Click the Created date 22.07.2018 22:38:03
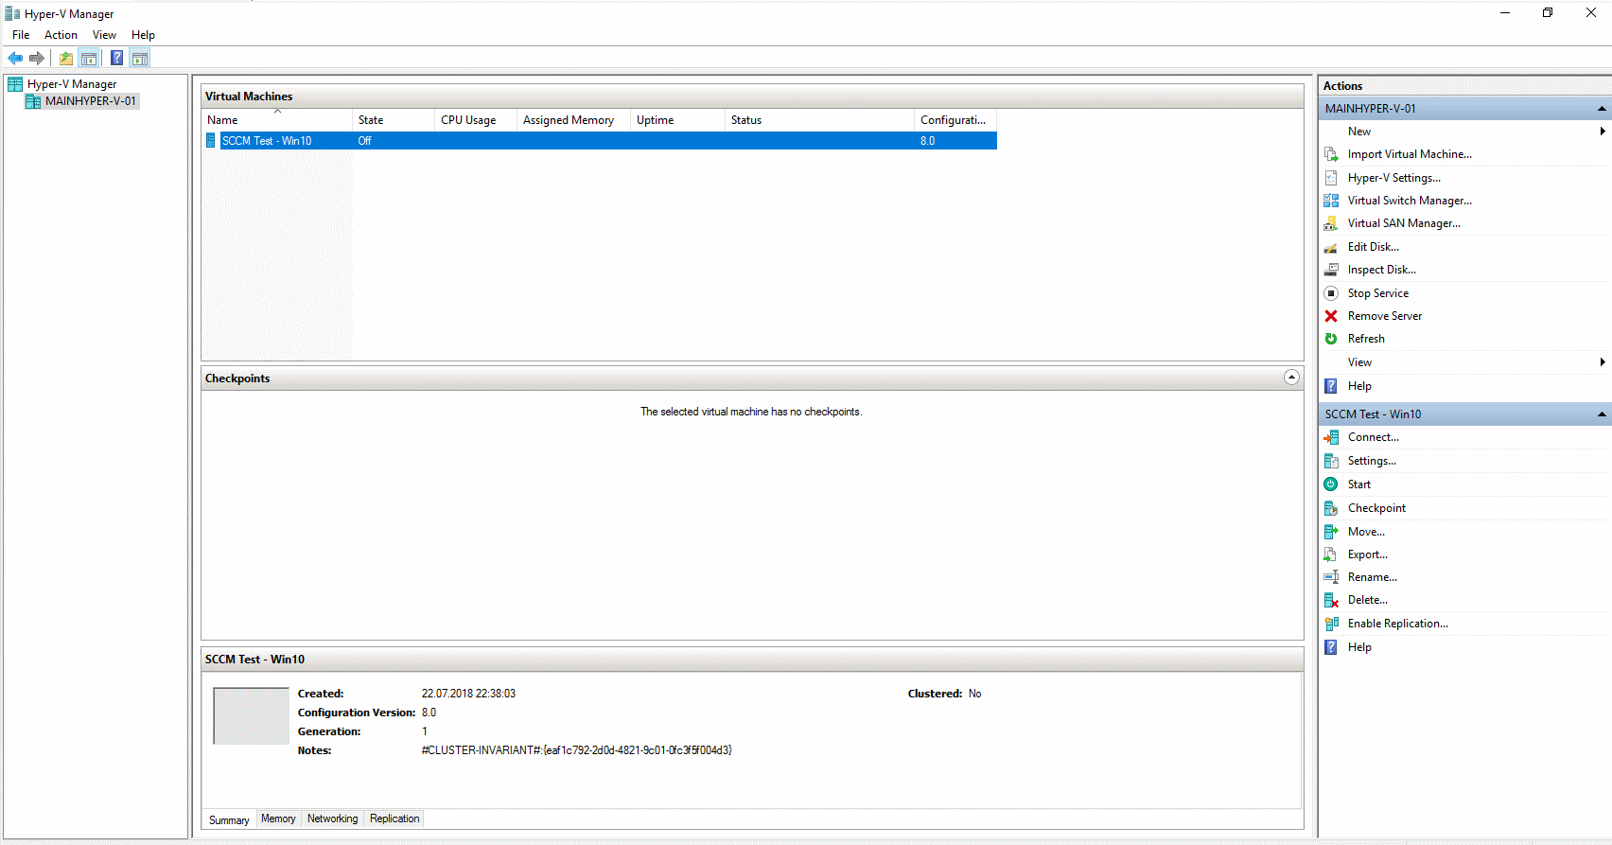The height and width of the screenshot is (845, 1612). pyautogui.click(x=468, y=694)
